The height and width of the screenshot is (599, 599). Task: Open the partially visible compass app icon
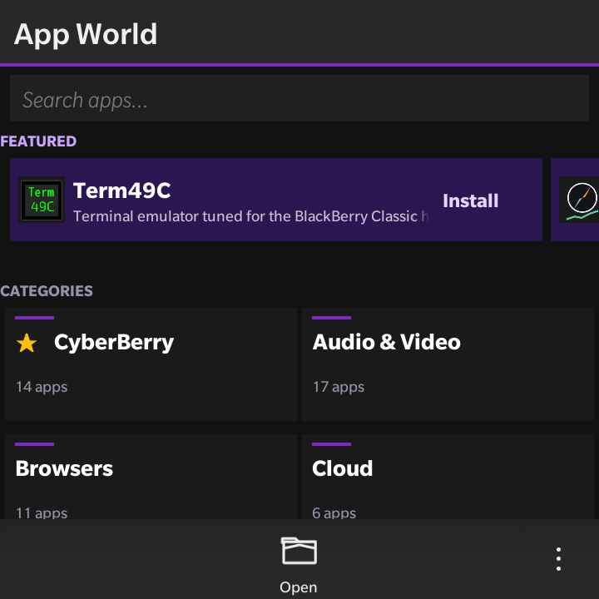click(x=580, y=200)
